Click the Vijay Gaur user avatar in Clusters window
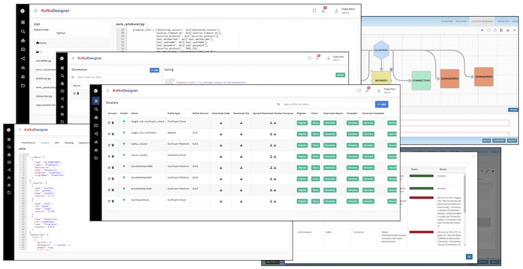 pos(379,91)
